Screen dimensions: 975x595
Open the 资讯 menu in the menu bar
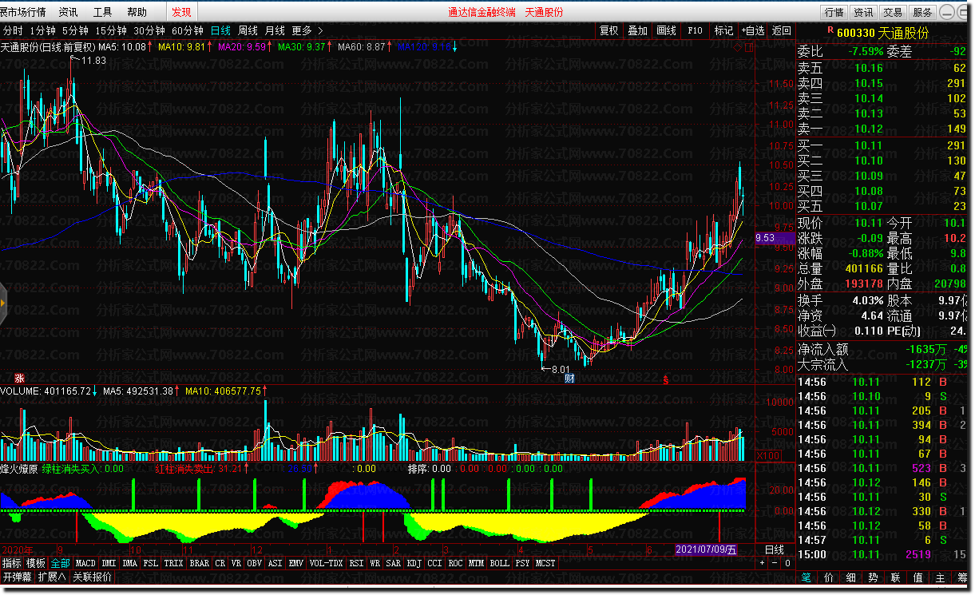pyautogui.click(x=69, y=12)
